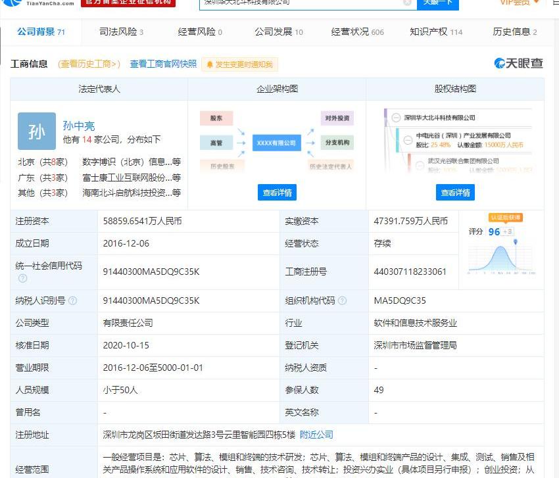Click paid-in capital 47391.759万人民币
Image resolution: width=559 pixels, height=478 pixels.
coord(410,221)
